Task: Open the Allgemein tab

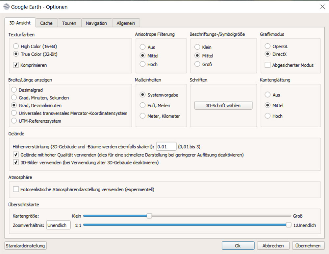Action: point(126,23)
